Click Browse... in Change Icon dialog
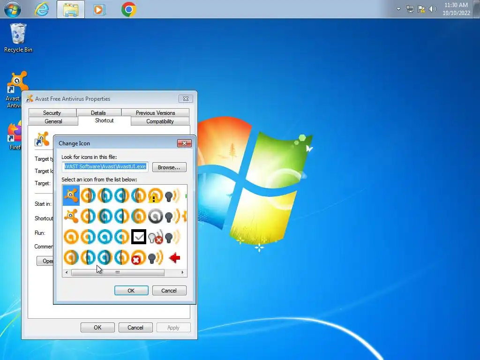Viewport: 480px width, 360px height. pos(169,167)
